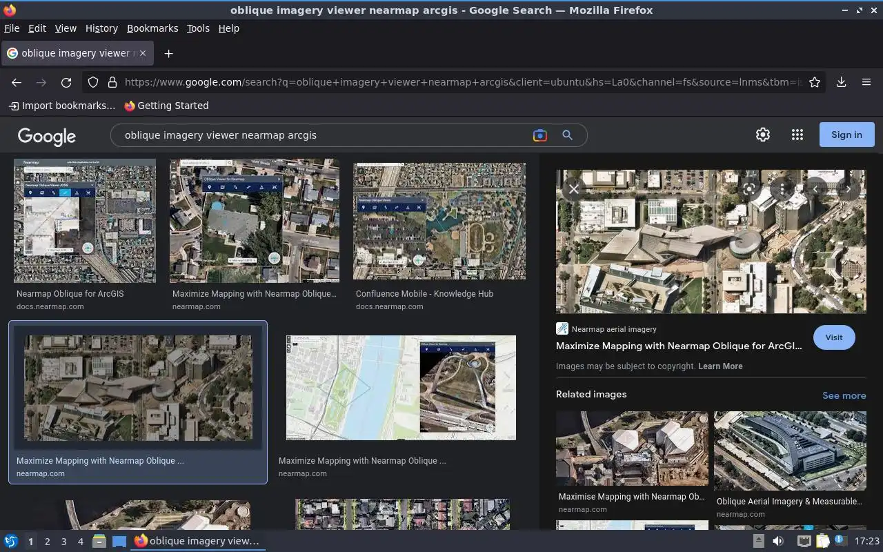Image resolution: width=883 pixels, height=552 pixels.
Task: Click Import bookmarks in bookmarks toolbar
Action: coord(62,106)
